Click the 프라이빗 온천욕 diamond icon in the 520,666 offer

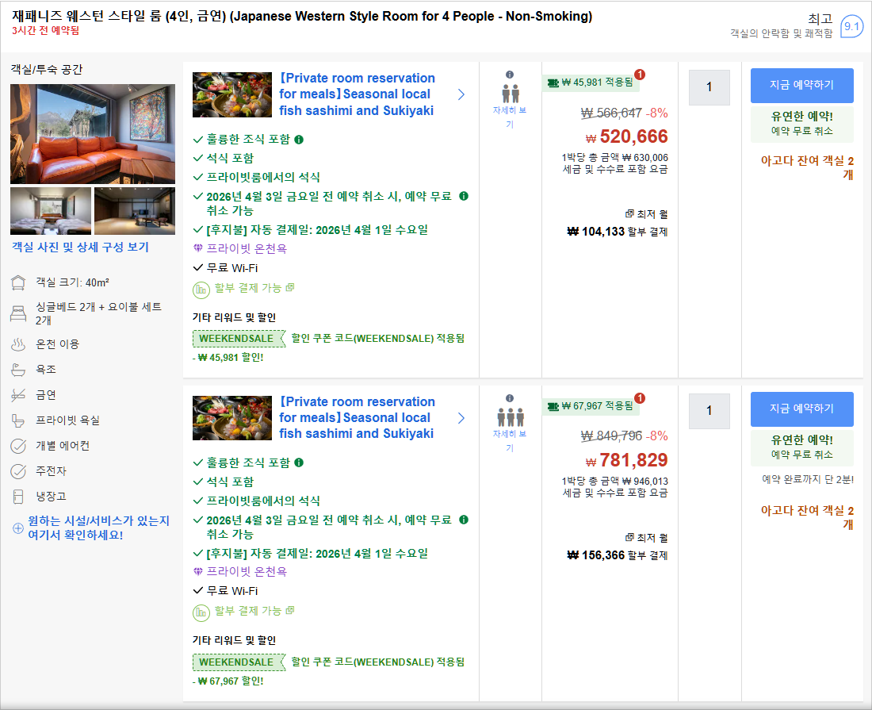tap(197, 248)
